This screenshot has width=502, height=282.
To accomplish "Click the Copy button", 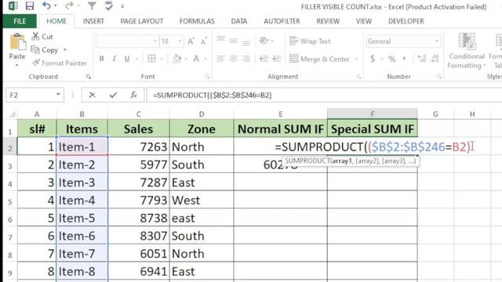I will pyautogui.click(x=45, y=50).
